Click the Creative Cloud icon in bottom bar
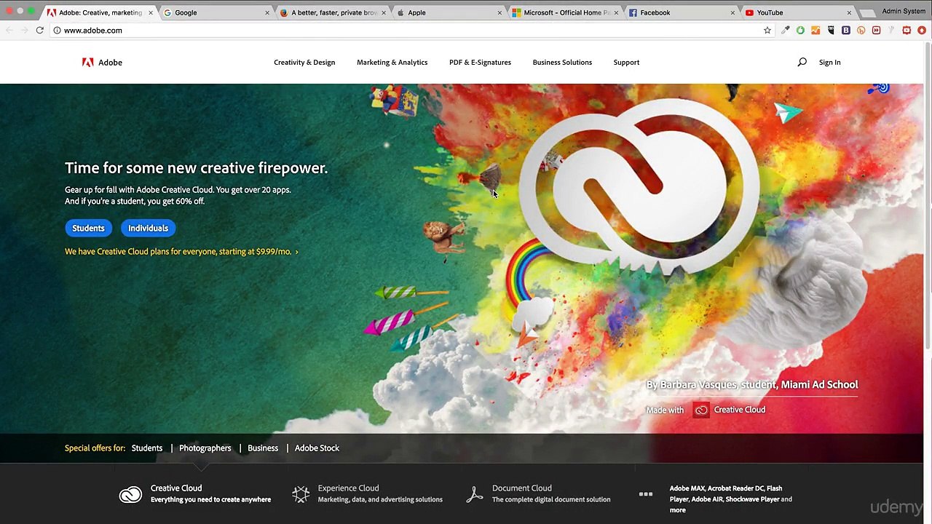 pyautogui.click(x=131, y=495)
